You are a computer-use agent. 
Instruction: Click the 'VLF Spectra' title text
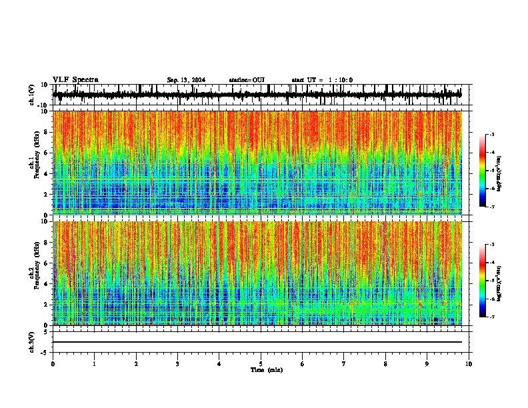tap(75, 80)
